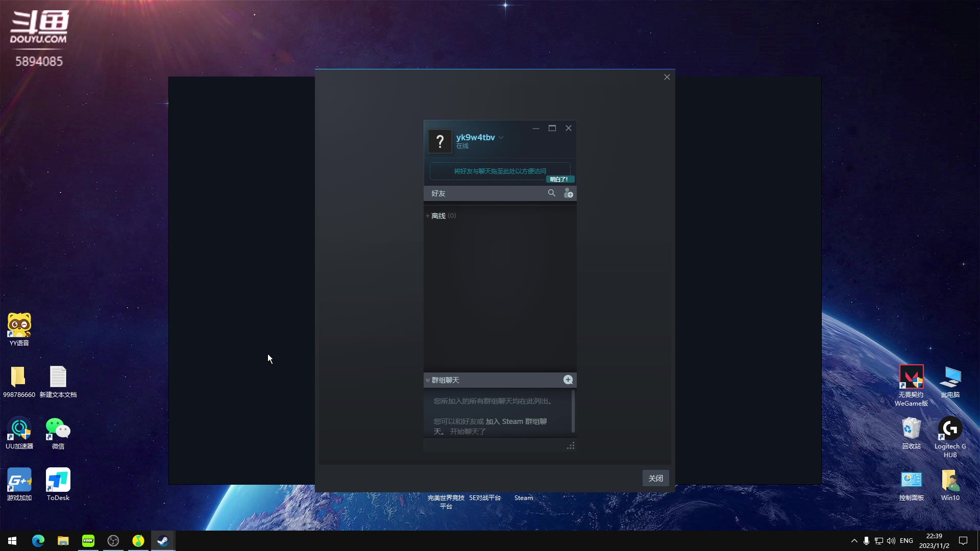The height and width of the screenshot is (551, 980).
Task: Open Microsoft Edge from taskbar
Action: [x=38, y=541]
